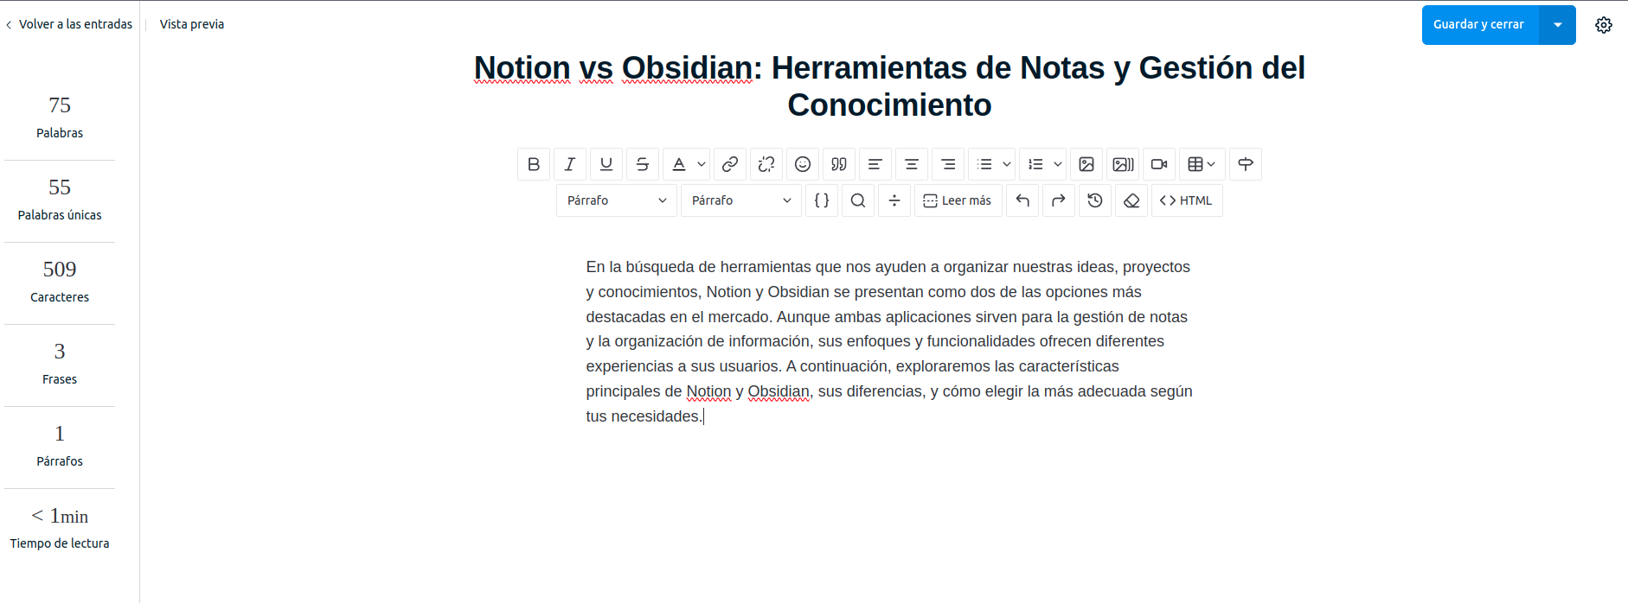The width and height of the screenshot is (1628, 603).
Task: Click the post title field
Action: click(x=889, y=86)
